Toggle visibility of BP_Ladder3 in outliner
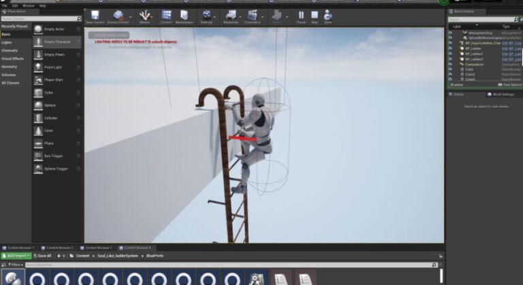Image resolution: width=523 pixels, height=285 pixels. pyautogui.click(x=450, y=59)
